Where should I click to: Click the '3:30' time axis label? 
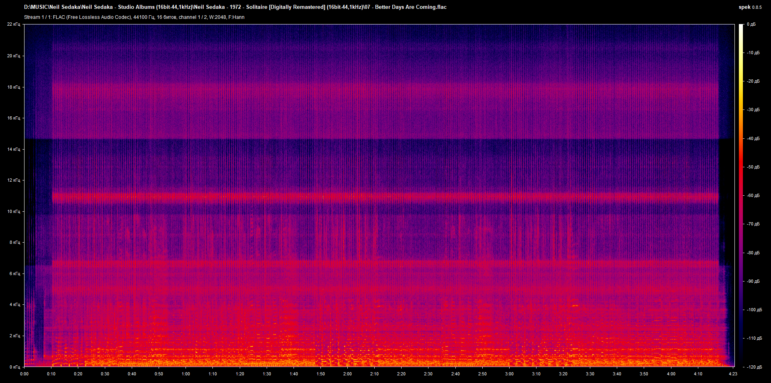(590, 374)
